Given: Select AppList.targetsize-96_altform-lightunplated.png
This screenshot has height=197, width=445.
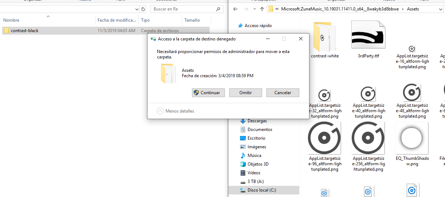Looking at the screenshot, I should (325, 147).
